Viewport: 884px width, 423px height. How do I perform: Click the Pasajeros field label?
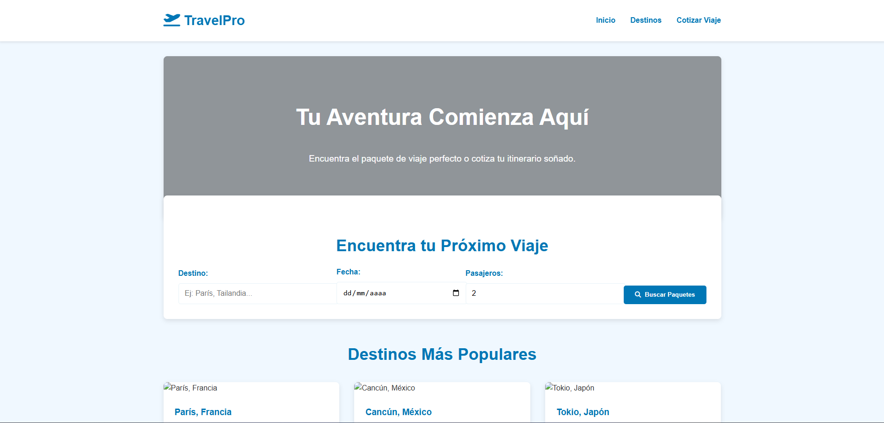(x=484, y=273)
